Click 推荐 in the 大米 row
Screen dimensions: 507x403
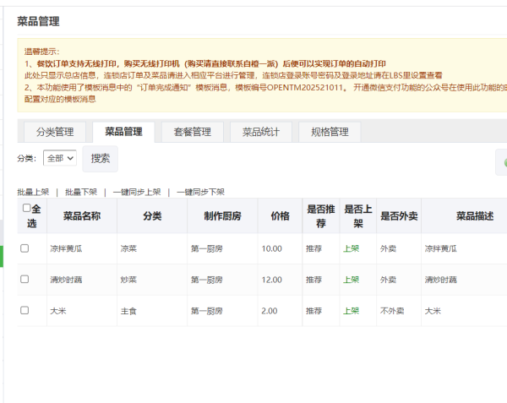(314, 311)
